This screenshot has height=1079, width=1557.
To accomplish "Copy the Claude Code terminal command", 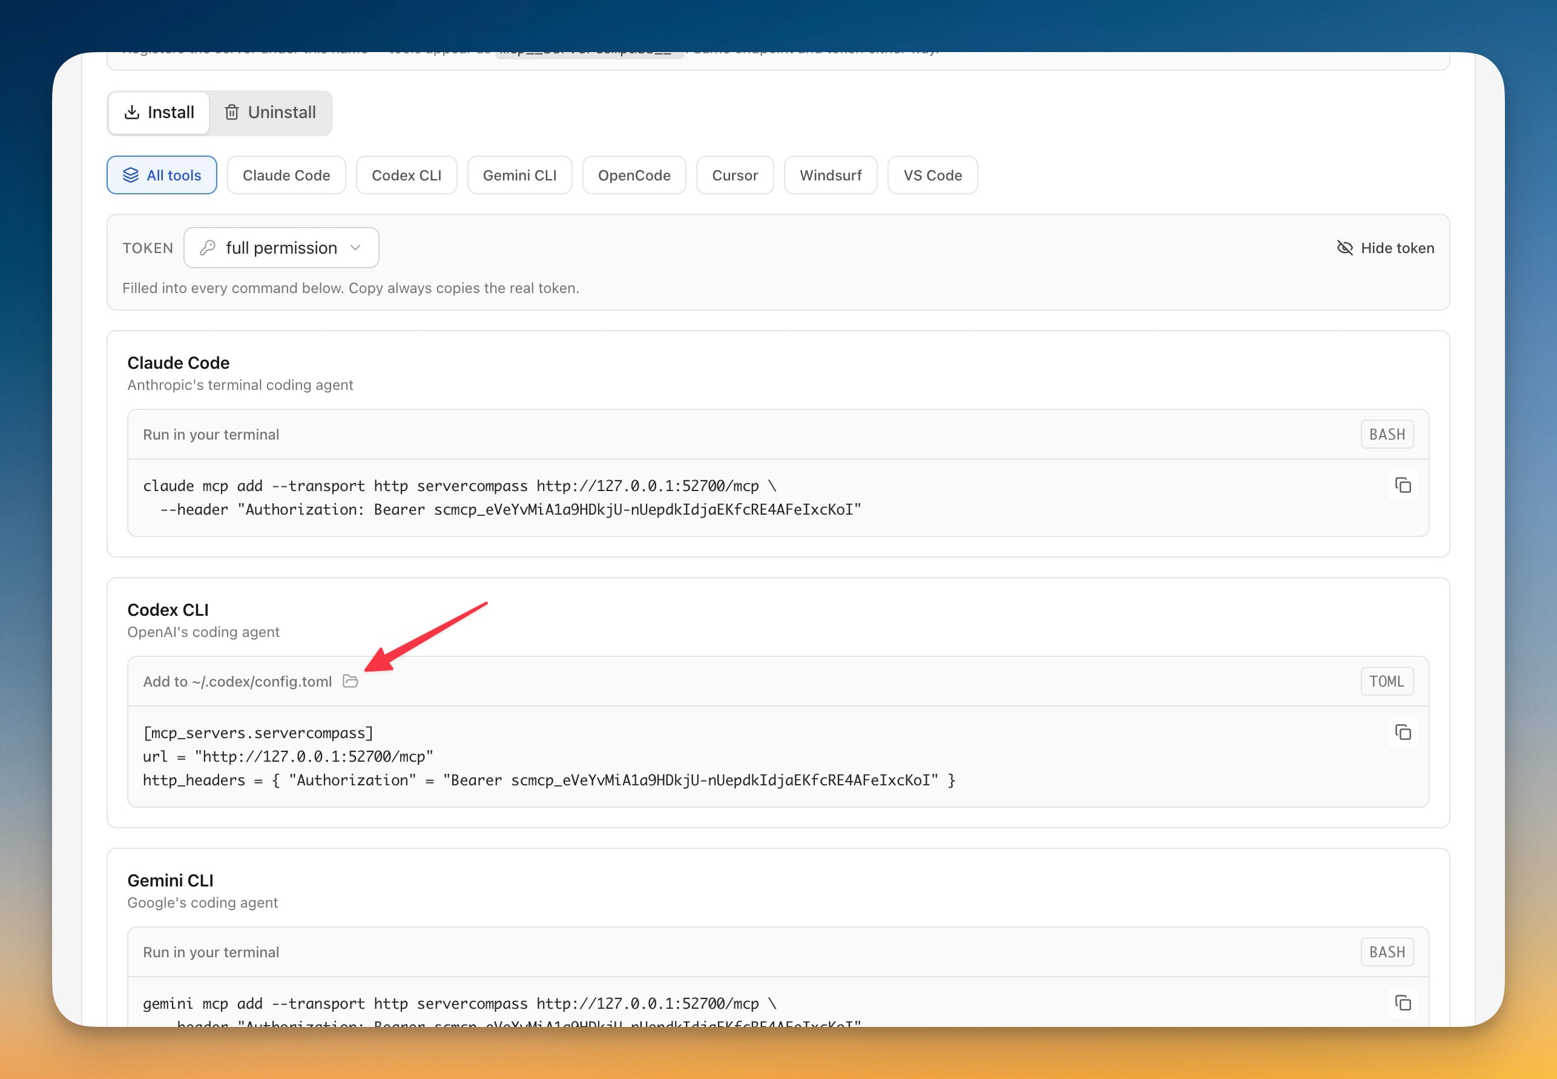I will [1403, 486].
